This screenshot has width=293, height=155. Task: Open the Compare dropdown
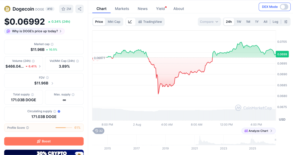coord(209,22)
